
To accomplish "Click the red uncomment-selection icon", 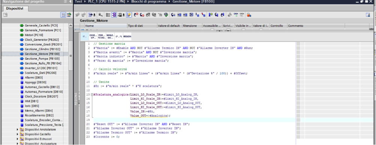I will [203, 15].
